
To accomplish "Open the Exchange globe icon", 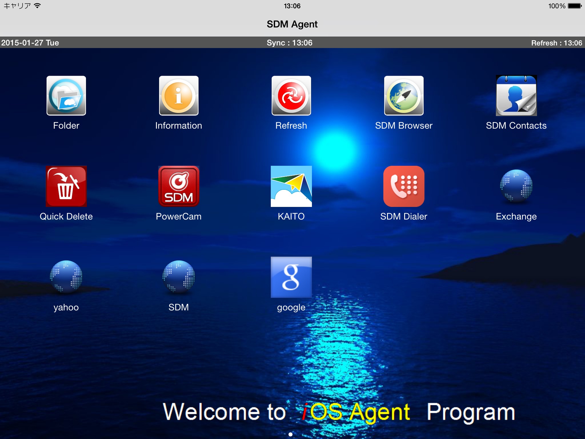I will tap(516, 186).
